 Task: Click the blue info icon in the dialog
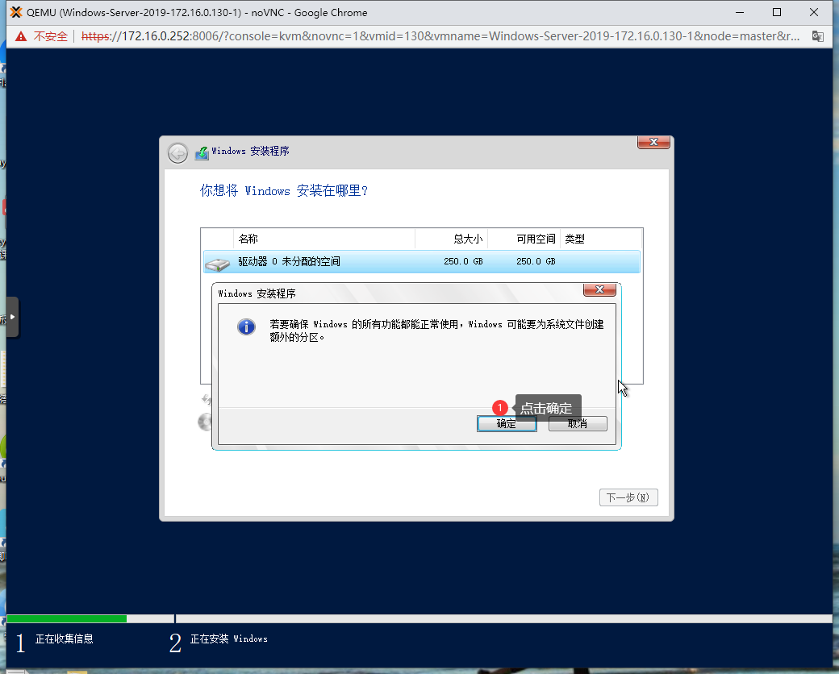tap(246, 327)
